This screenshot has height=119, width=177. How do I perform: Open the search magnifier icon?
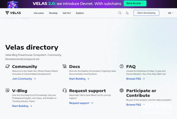click(120, 13)
